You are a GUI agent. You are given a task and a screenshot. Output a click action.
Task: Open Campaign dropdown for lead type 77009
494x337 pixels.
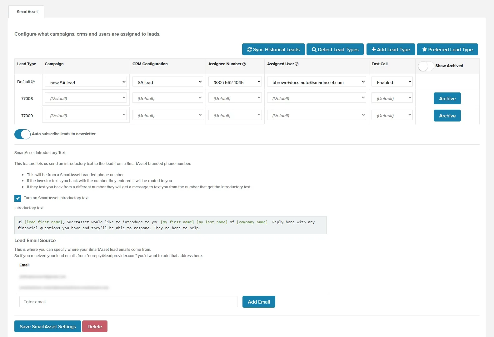pyautogui.click(x=86, y=115)
